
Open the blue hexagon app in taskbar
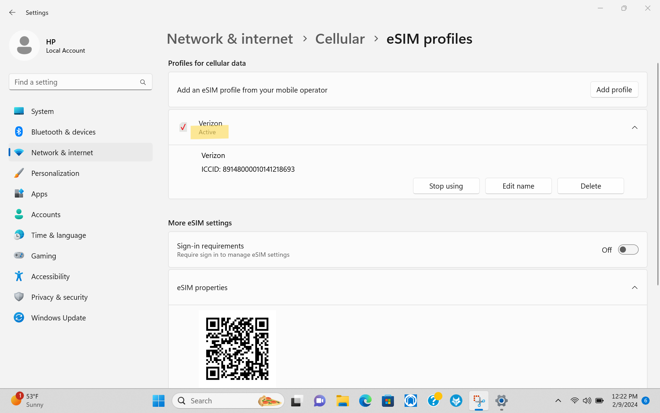(411, 401)
